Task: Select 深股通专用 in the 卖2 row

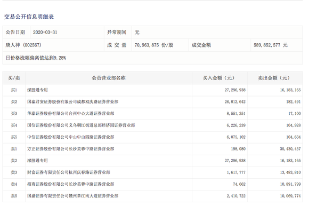Action: (37, 161)
